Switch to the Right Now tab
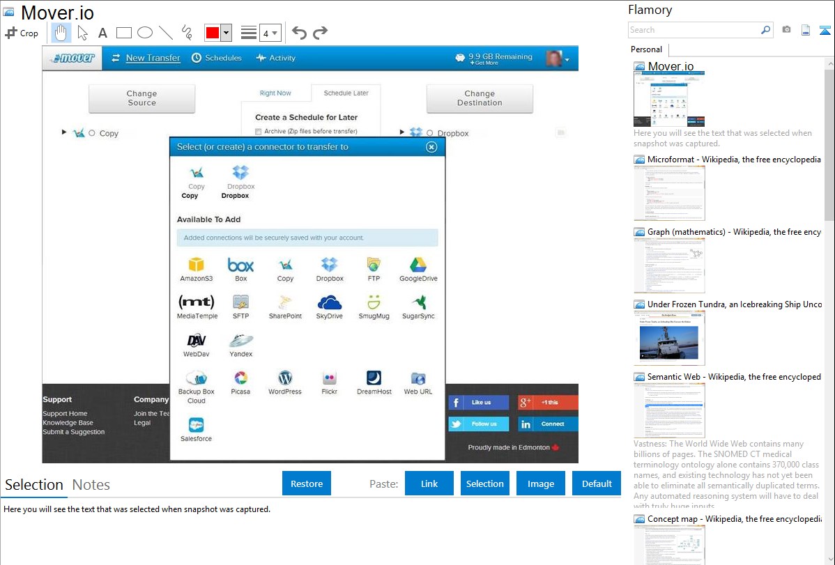Image resolution: width=835 pixels, height=565 pixels. pyautogui.click(x=275, y=93)
